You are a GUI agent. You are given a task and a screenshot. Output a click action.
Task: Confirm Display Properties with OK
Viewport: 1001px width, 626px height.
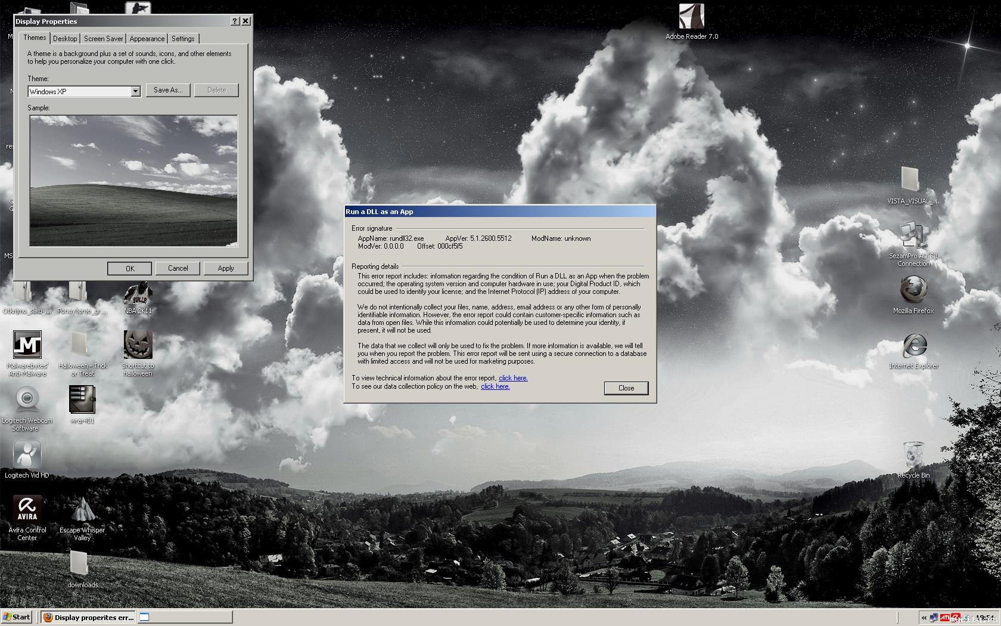(130, 268)
